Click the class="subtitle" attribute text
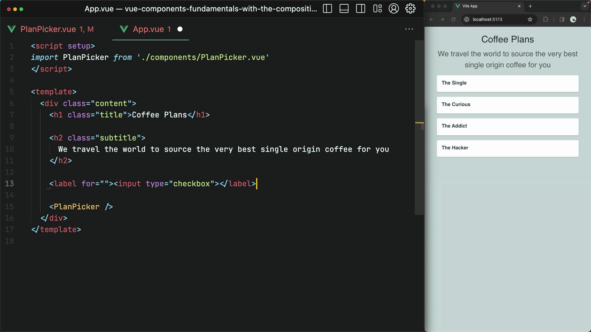This screenshot has height=332, width=591. tap(104, 138)
